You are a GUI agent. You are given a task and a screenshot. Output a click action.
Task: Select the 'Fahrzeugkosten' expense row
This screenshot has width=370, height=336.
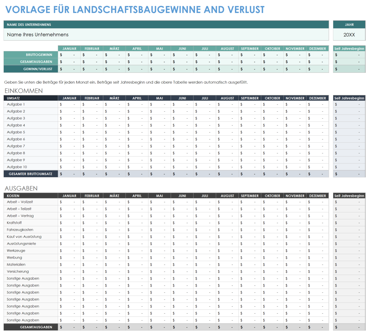pos(31,230)
